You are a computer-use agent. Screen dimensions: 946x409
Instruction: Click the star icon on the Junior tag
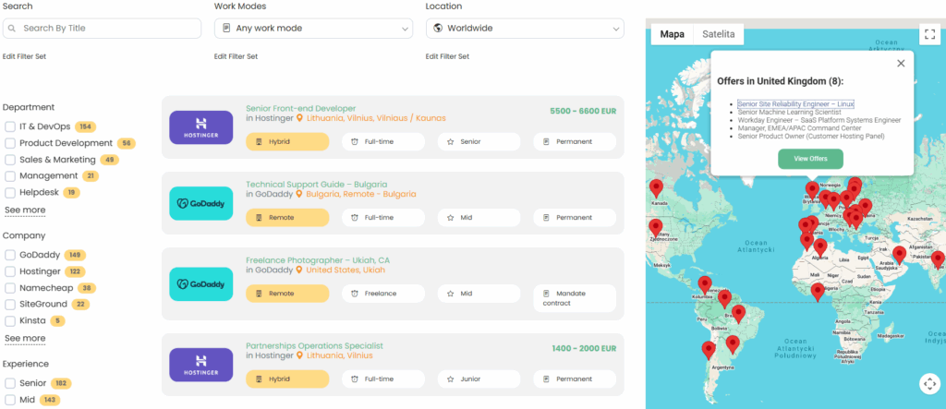click(450, 379)
